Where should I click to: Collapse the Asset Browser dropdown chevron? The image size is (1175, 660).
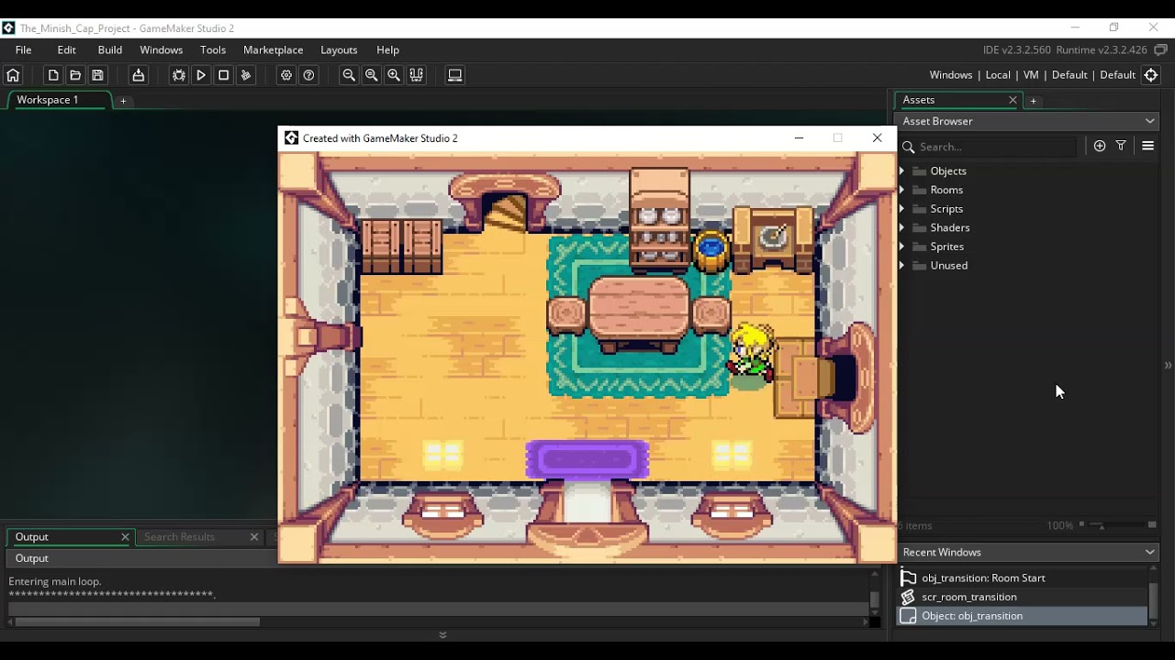1150,121
